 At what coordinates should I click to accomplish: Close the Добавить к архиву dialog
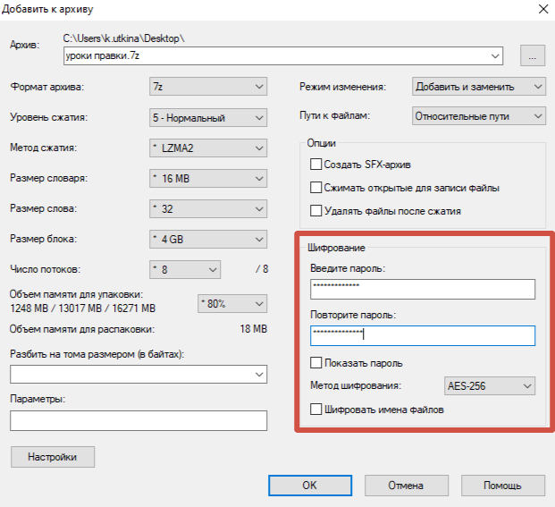coord(539,9)
